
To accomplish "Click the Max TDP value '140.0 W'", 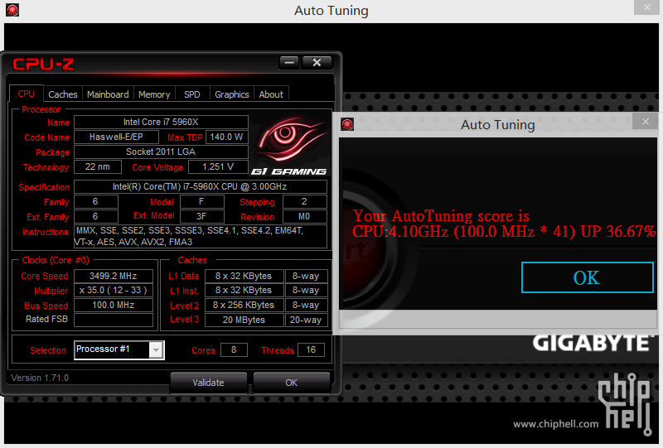I will [226, 137].
